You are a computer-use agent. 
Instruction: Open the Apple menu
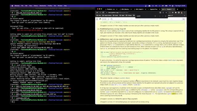(12, 6)
